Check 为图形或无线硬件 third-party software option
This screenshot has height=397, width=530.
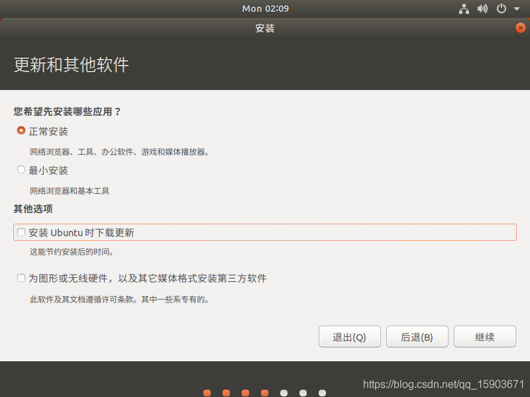(x=21, y=278)
